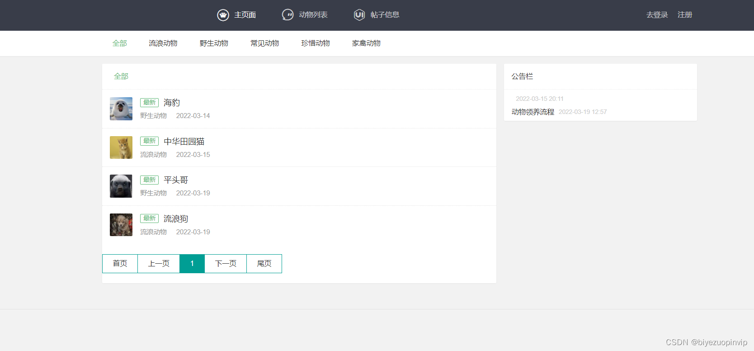This screenshot has width=754, height=351.
Task: Select the 野生动物 category tab
Action: pos(214,43)
